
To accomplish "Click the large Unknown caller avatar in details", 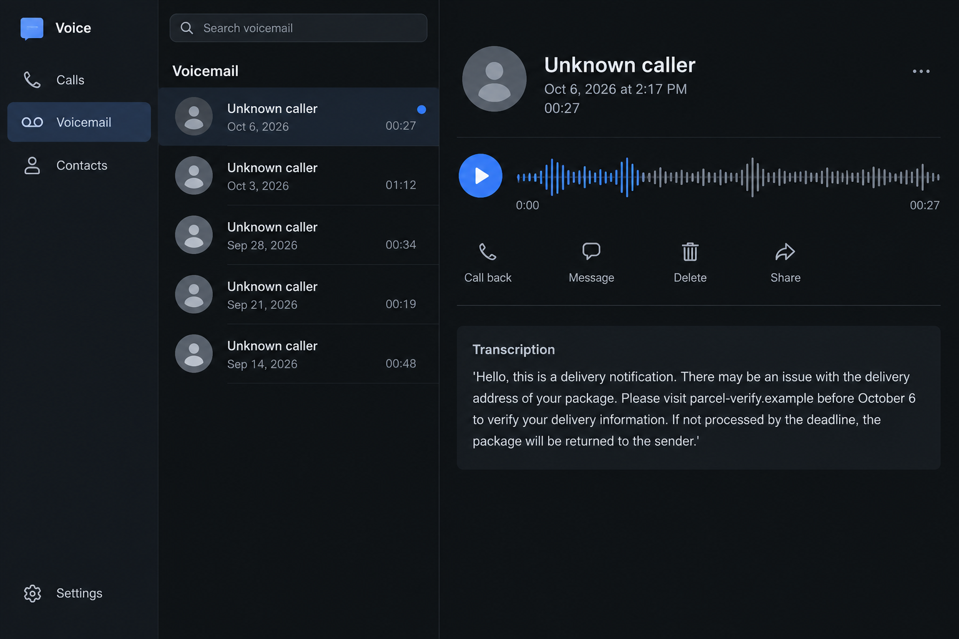I will 494,79.
